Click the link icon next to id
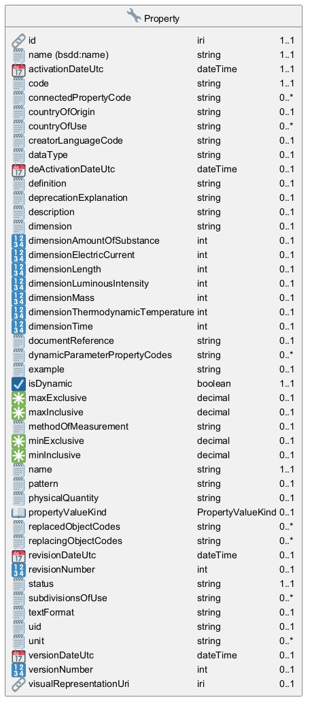 (x=18, y=41)
